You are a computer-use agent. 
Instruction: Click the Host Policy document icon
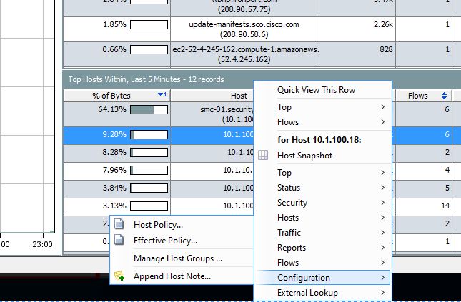[119, 224]
